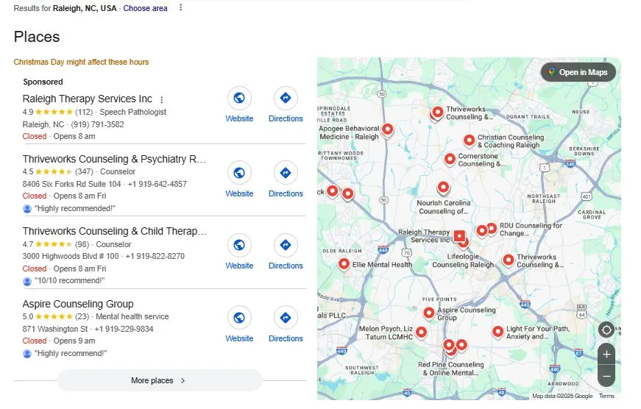Select Light For Your Path map pin
Screen dimensions: 641x409
[497, 332]
